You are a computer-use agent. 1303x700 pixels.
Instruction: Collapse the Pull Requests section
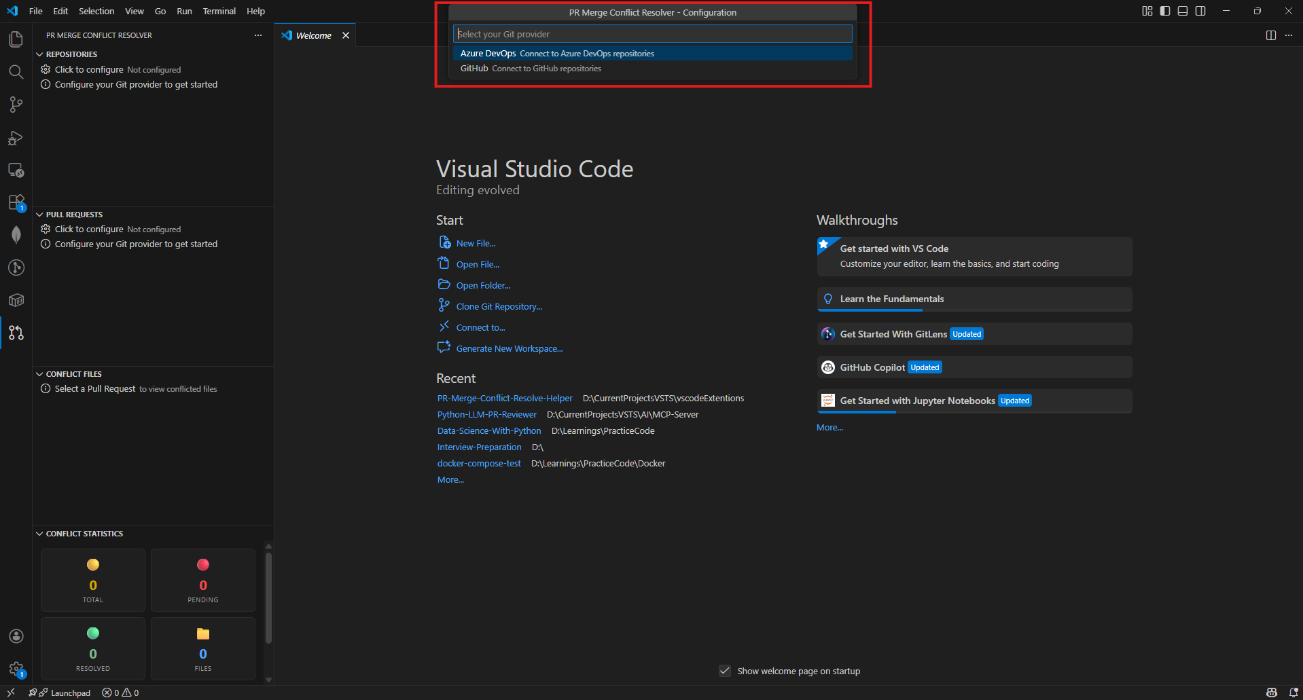tap(39, 215)
